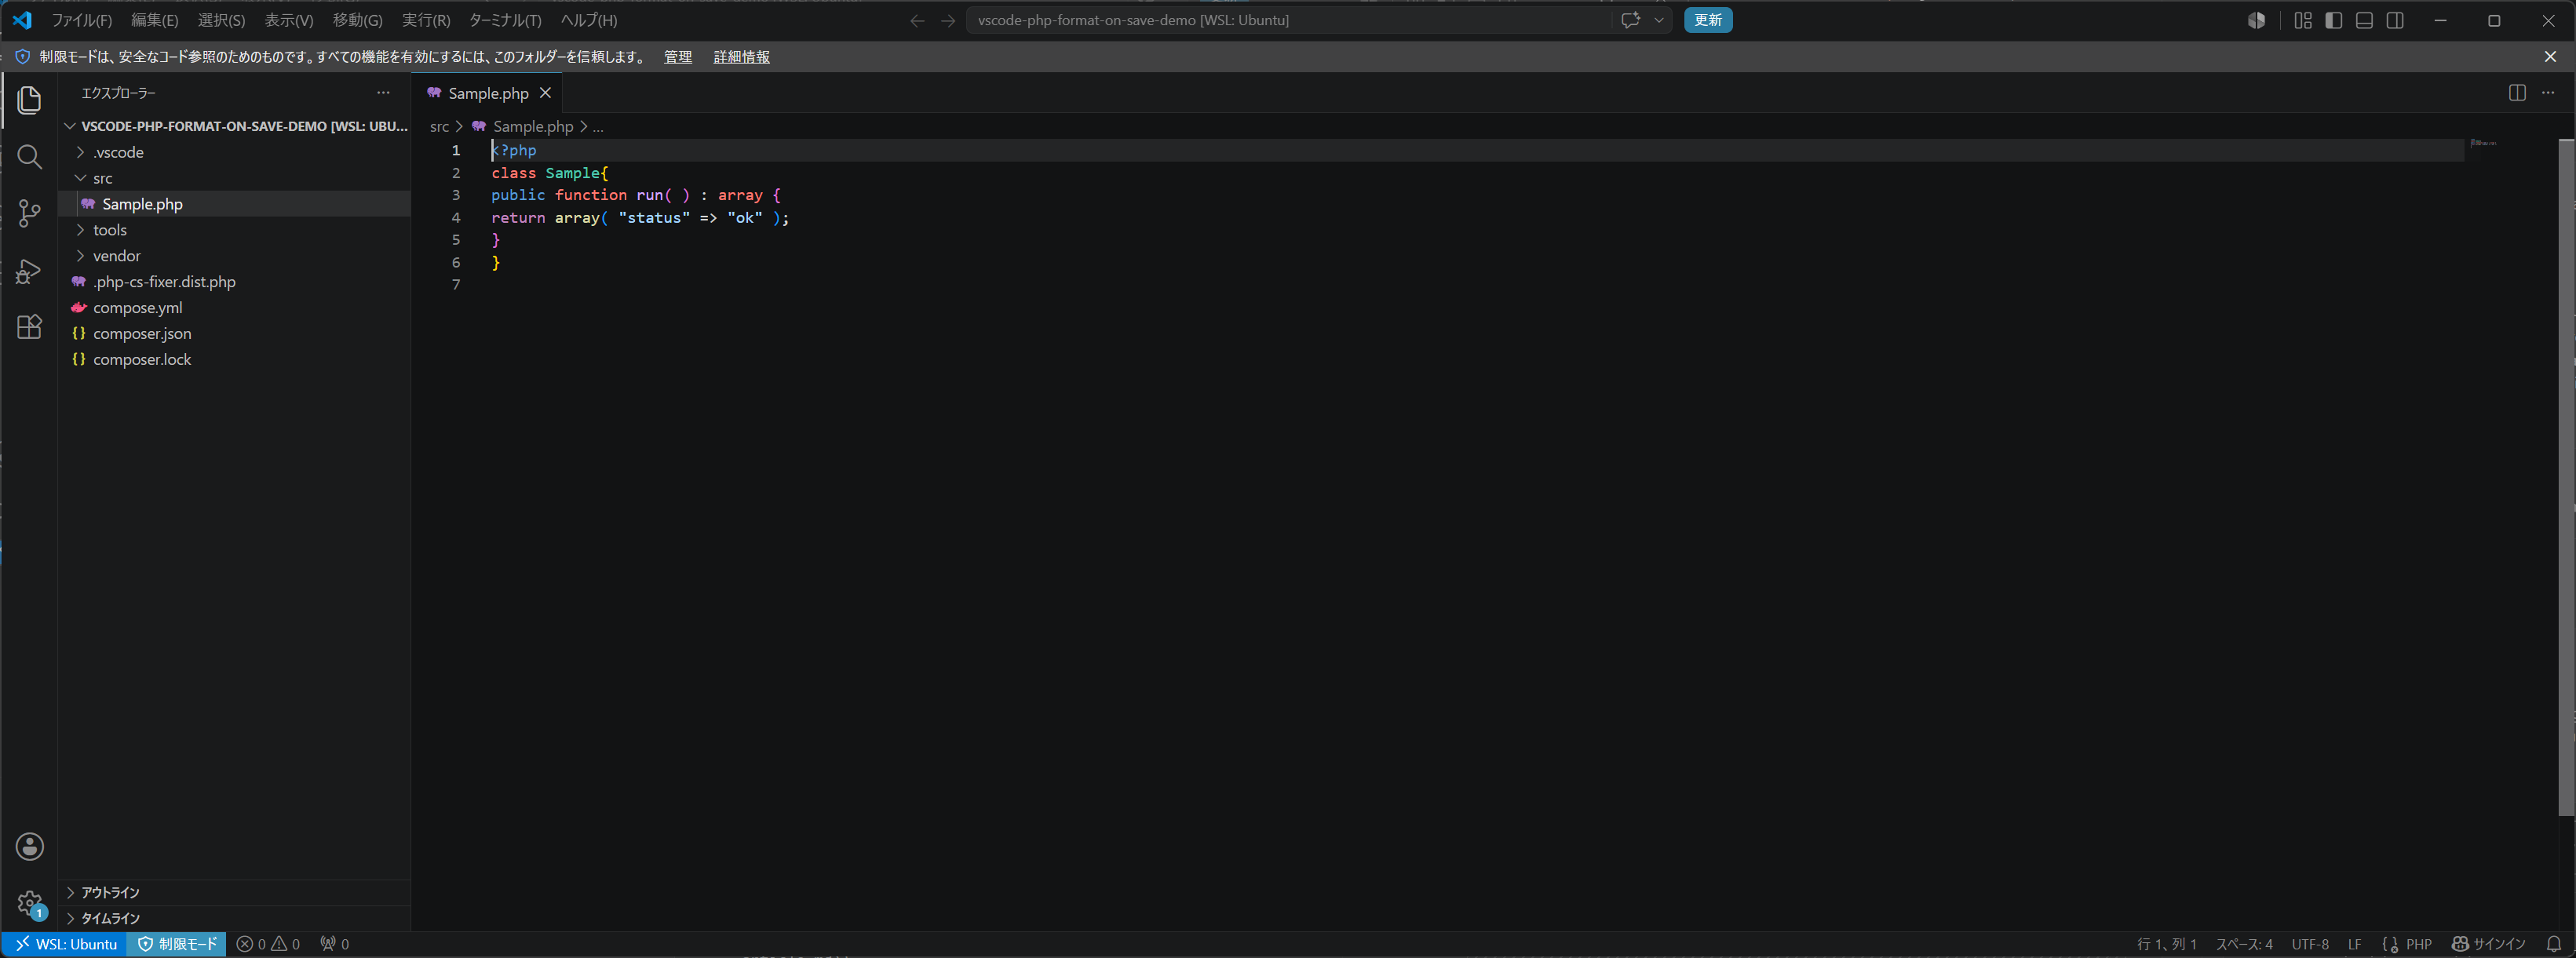Open the notifications bell icon
The image size is (2576, 958).
[x=2553, y=944]
